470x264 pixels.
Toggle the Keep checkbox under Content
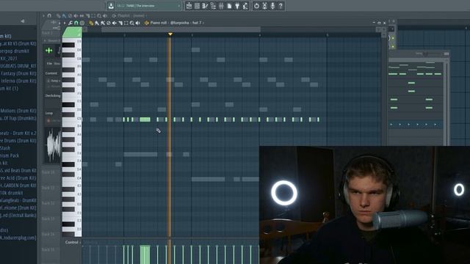[x=48, y=81]
